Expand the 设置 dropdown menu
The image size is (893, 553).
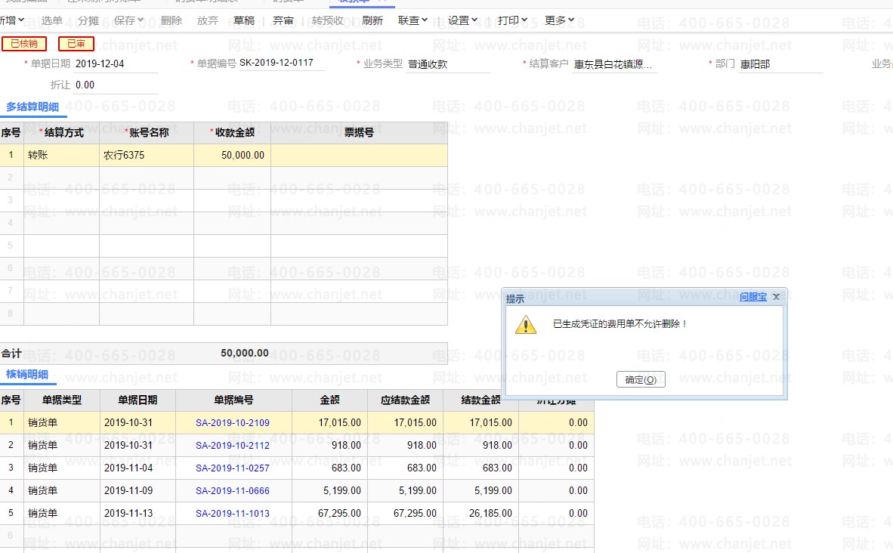462,20
